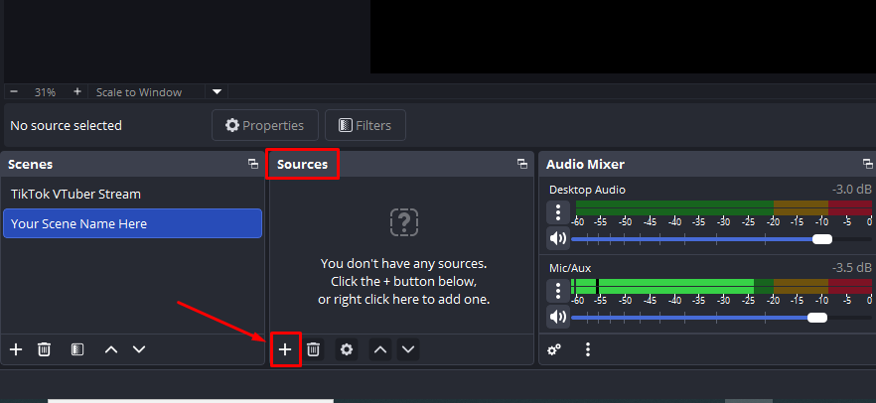Click the Audio Mixer panel title
876x403 pixels.
click(585, 164)
